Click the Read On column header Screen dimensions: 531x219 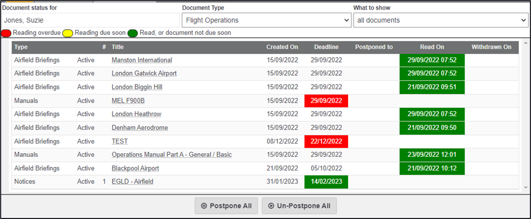click(432, 47)
